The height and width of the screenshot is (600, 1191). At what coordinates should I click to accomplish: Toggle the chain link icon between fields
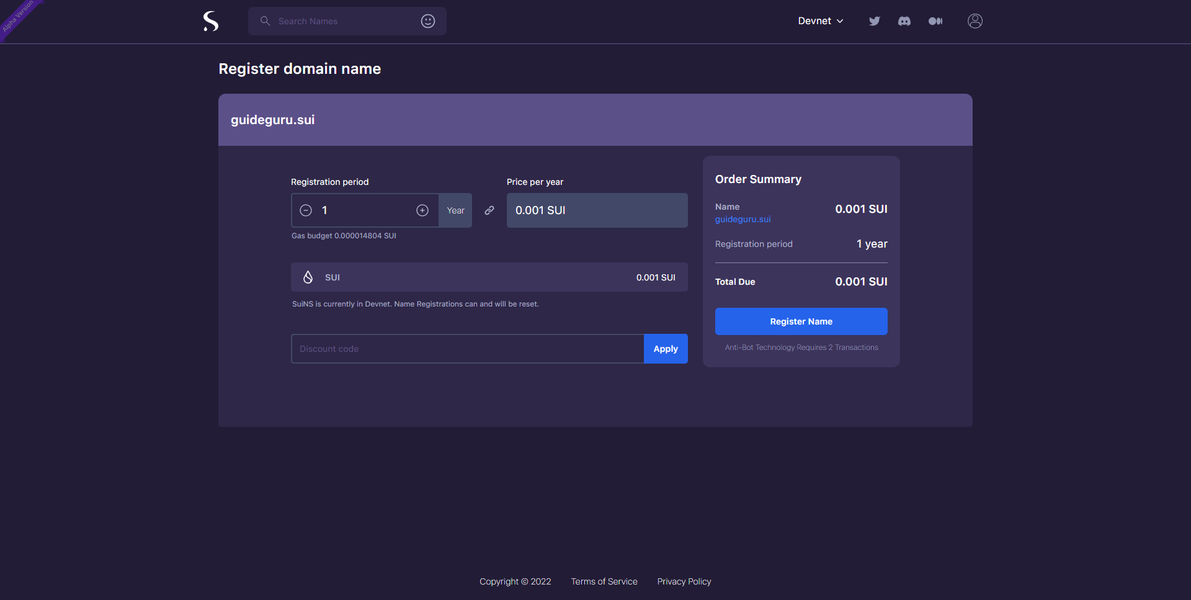(x=489, y=210)
